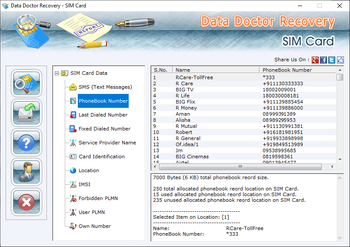Minimize the Data Doctor Recovery window
350x247 pixels.
coord(300,6)
